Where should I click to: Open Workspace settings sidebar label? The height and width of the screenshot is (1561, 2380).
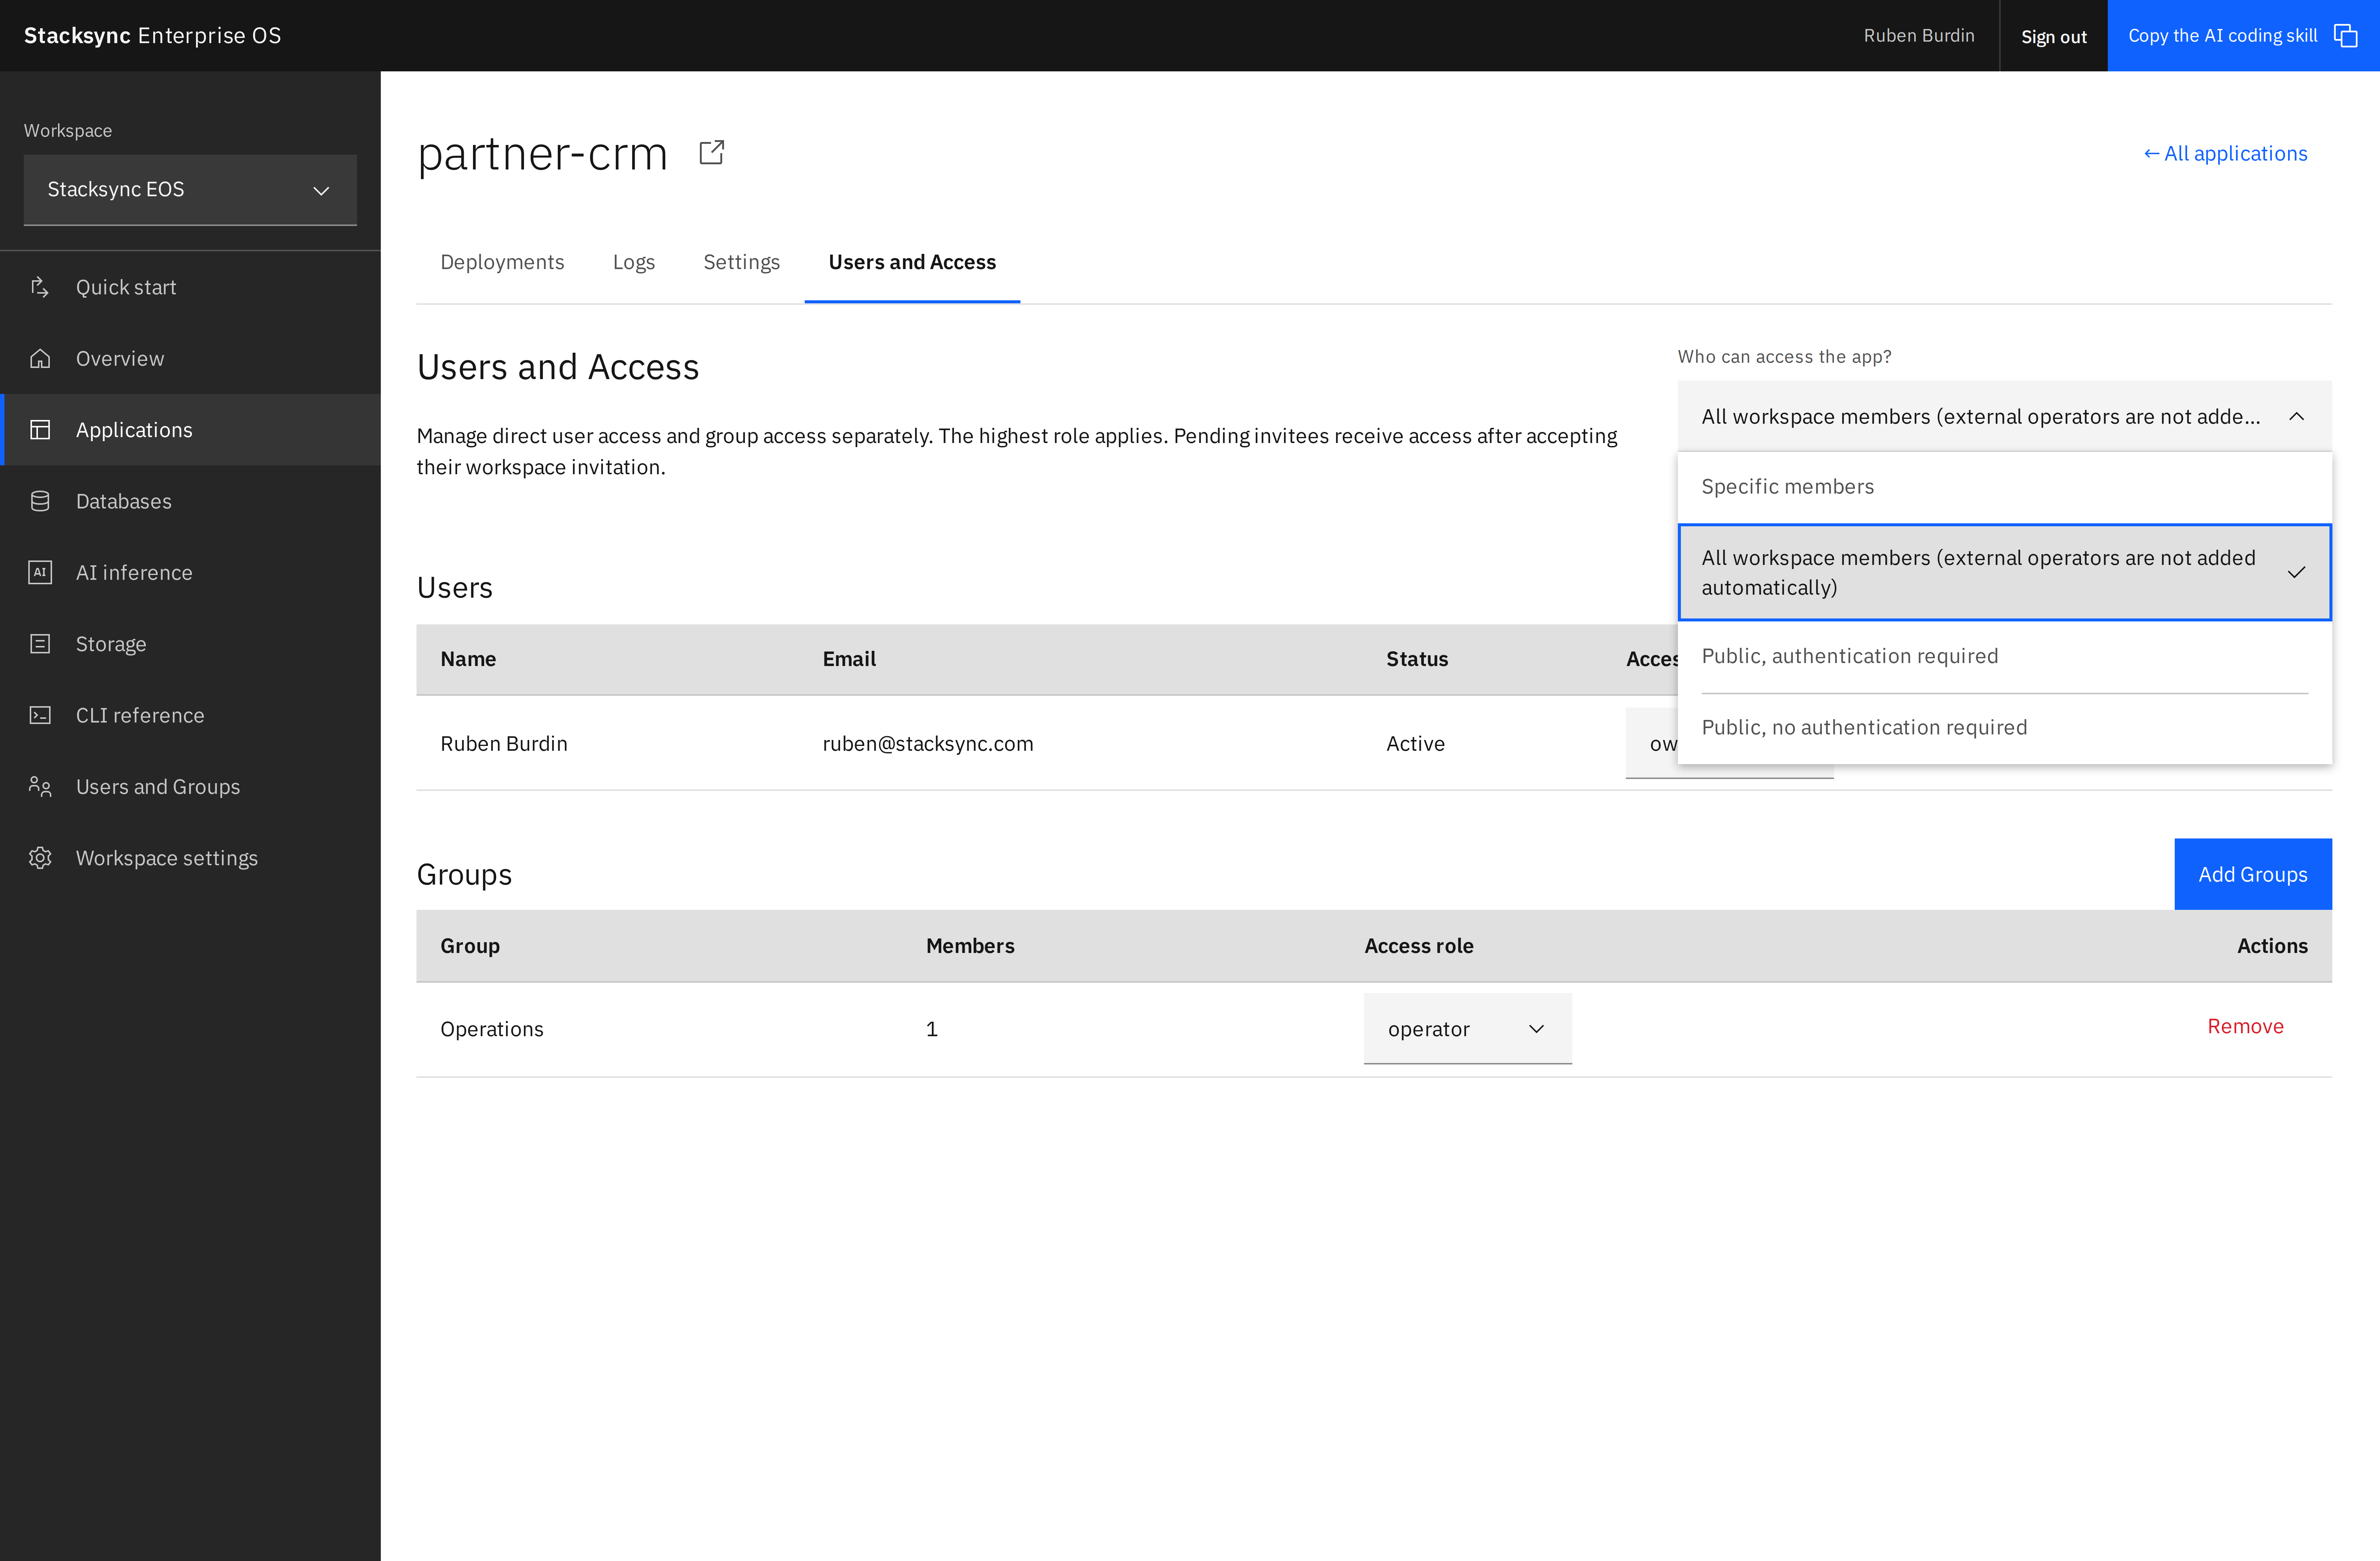pyautogui.click(x=167, y=859)
